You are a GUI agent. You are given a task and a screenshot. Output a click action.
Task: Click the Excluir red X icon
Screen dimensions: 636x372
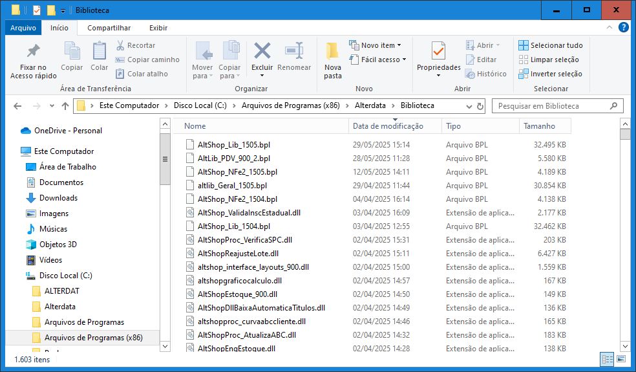[262, 51]
